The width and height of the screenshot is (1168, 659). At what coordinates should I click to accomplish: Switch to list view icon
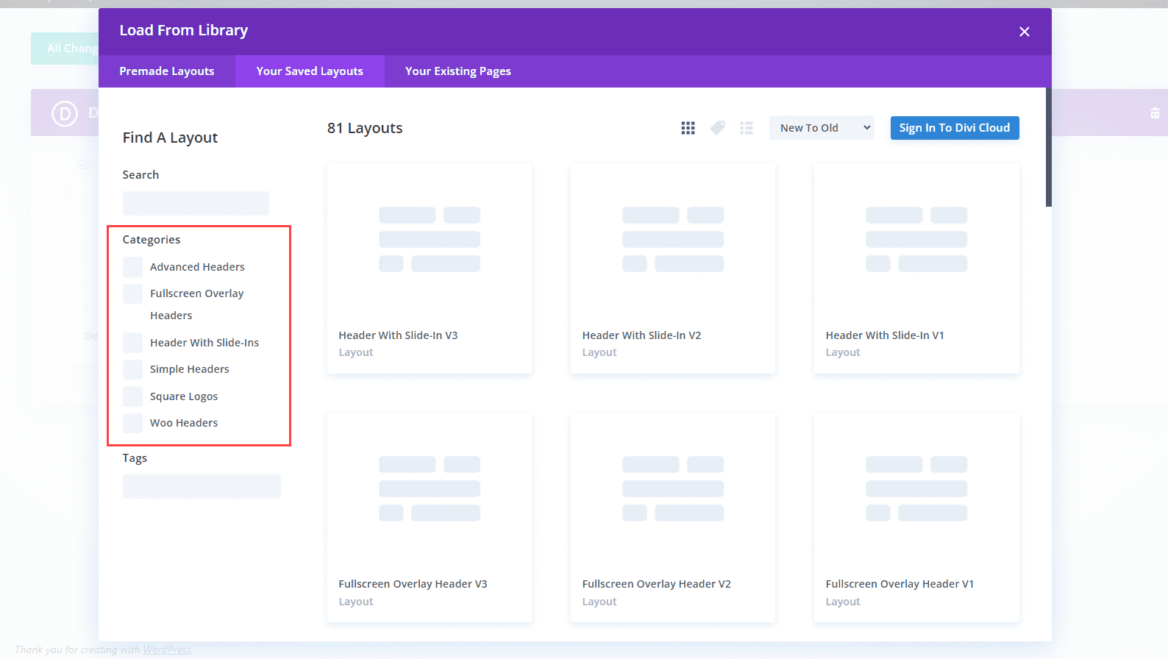point(747,128)
